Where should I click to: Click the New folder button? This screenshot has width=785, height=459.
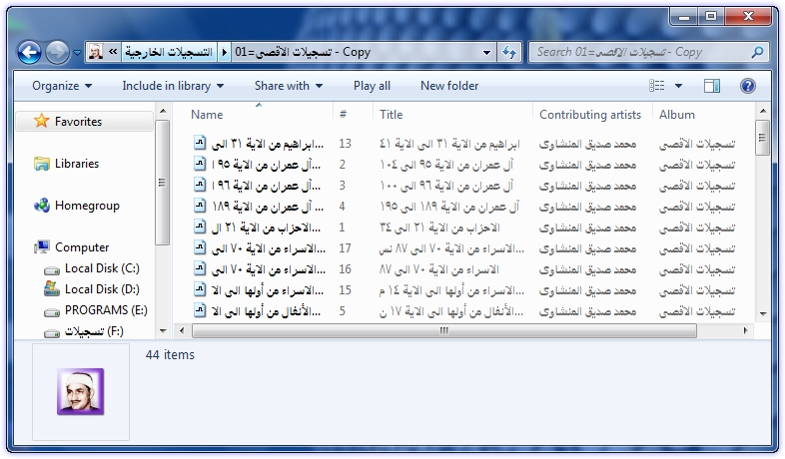[448, 86]
